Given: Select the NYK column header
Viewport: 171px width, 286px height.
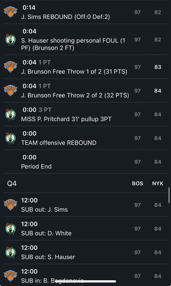Looking at the screenshot, I should 158,183.
